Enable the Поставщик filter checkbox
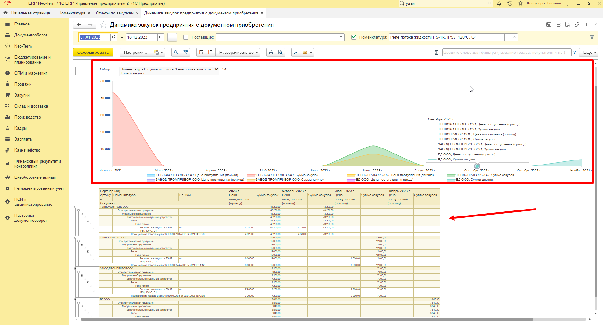Screen dimensions: 603x325 tap(186, 37)
